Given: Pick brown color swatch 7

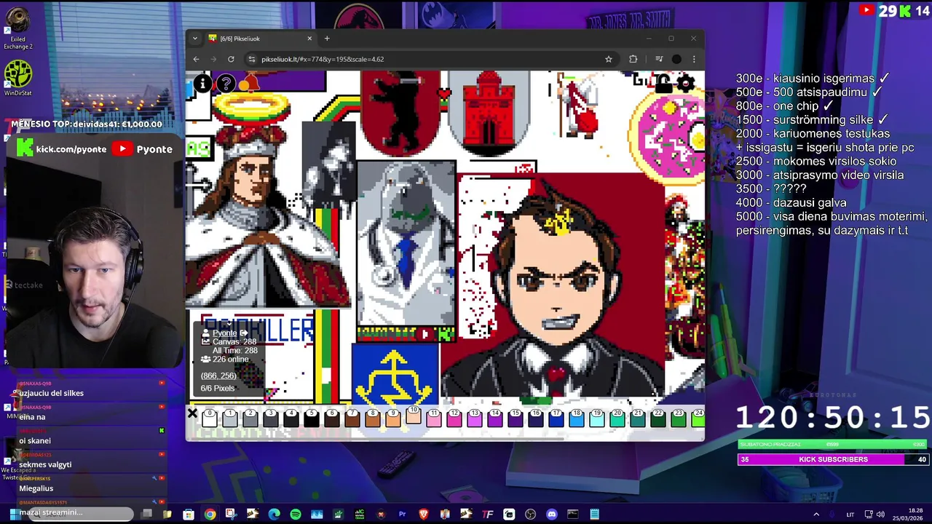Looking at the screenshot, I should (352, 417).
